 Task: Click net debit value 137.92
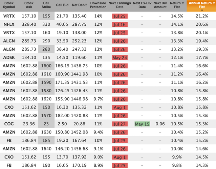click(x=79, y=157)
